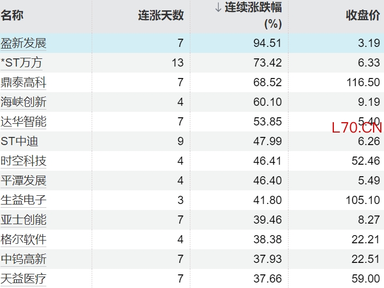Open the ST中迪 stock link
Viewport: 384px width, 288px height.
tap(20, 141)
